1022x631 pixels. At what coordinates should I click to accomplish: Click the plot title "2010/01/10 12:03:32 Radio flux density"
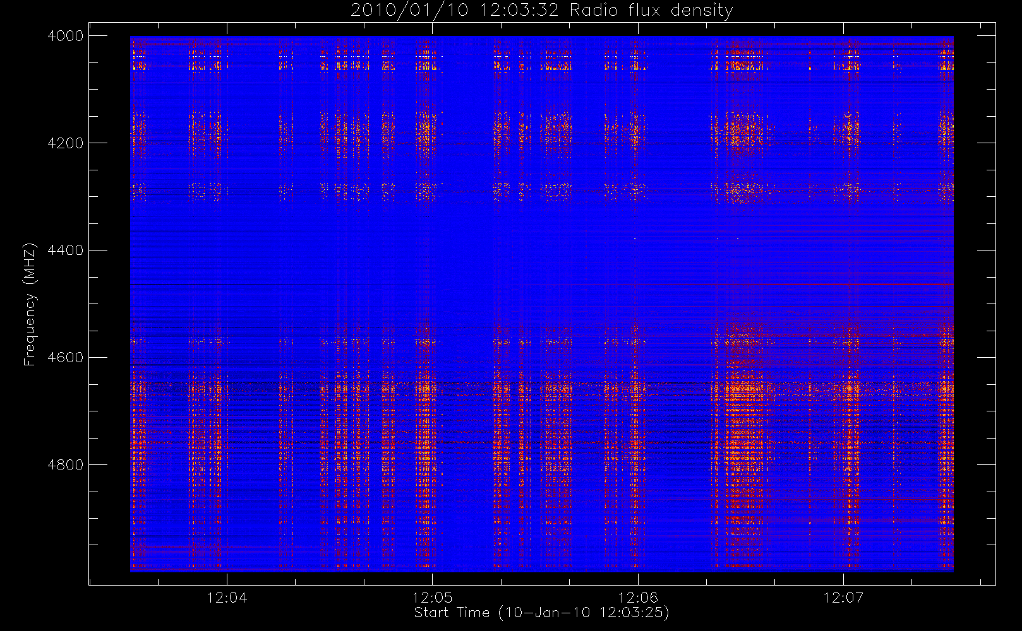[x=542, y=11]
